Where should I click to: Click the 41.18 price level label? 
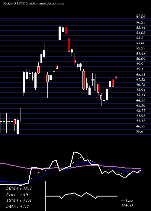(140, 121)
